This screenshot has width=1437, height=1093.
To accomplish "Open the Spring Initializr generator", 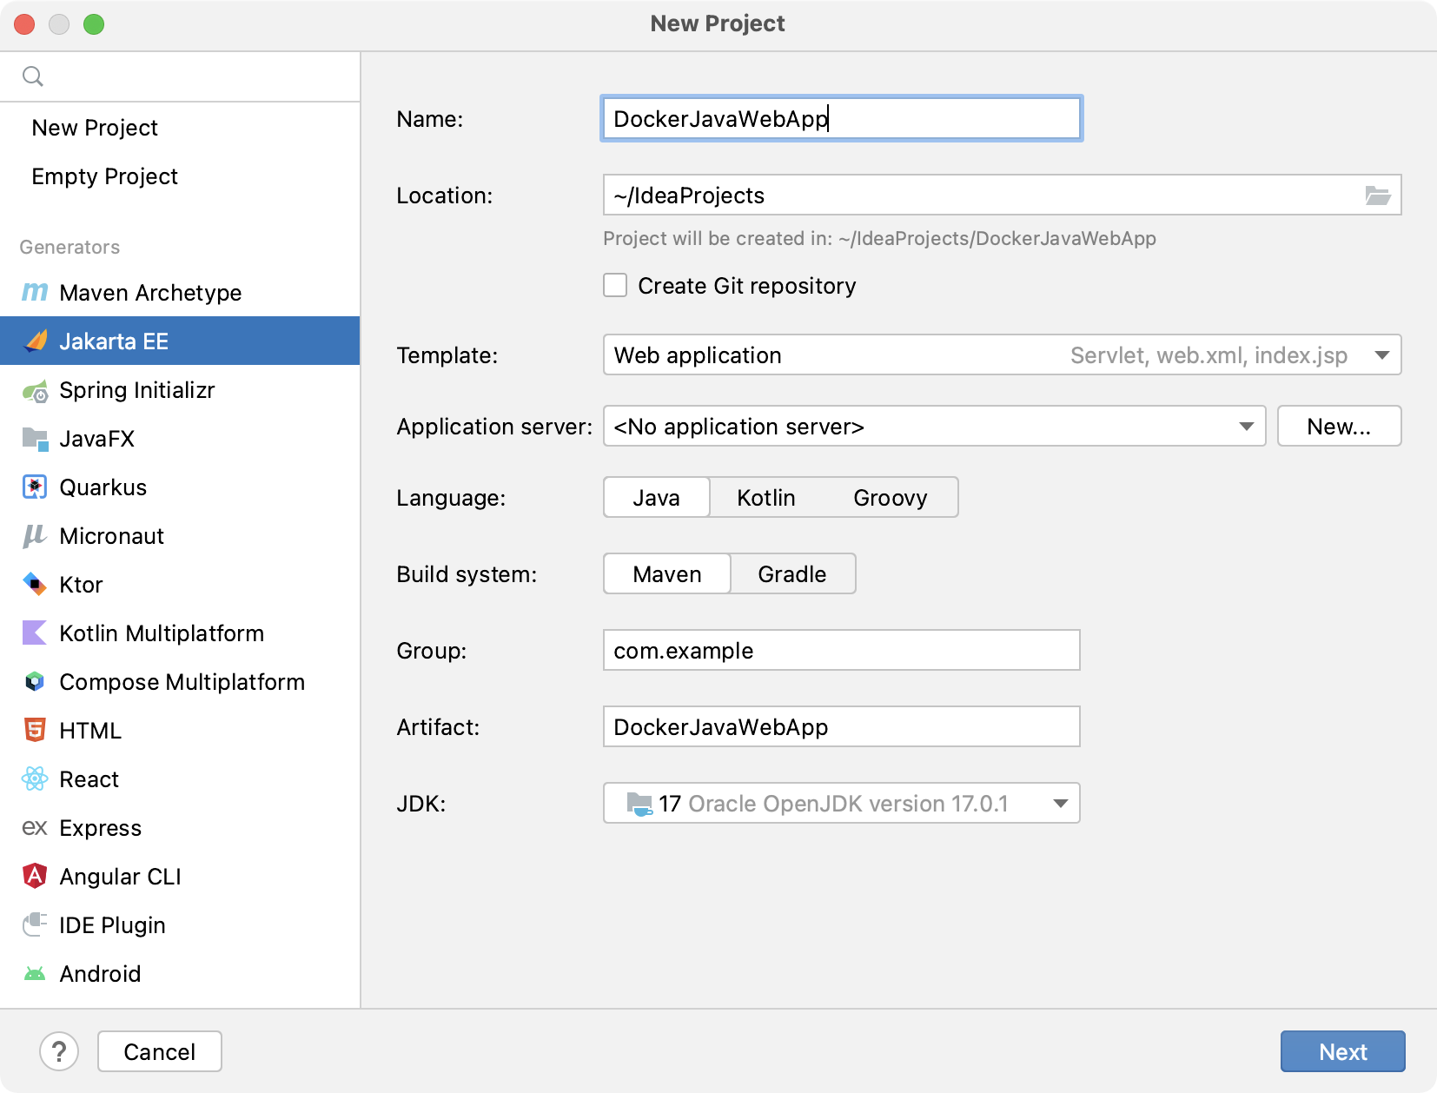I will click(136, 390).
